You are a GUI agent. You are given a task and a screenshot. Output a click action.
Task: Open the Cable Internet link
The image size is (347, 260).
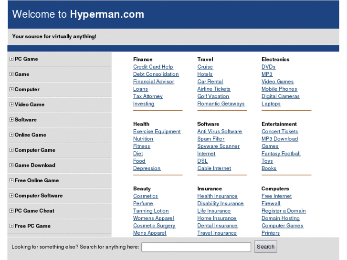[x=214, y=168]
